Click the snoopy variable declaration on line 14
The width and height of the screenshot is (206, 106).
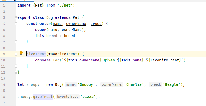tap(33, 84)
